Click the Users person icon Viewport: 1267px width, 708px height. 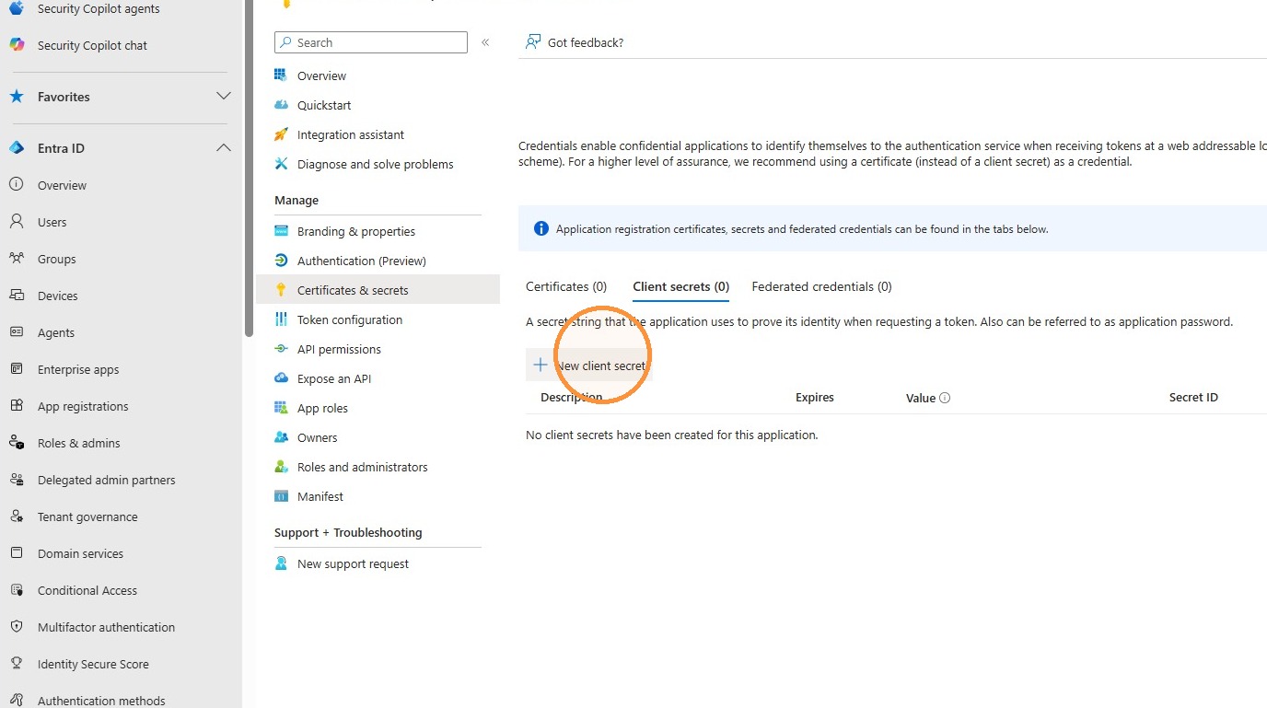pos(17,222)
